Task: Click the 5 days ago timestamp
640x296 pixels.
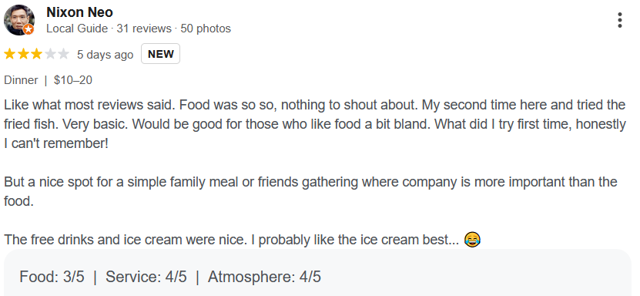Action: click(106, 55)
